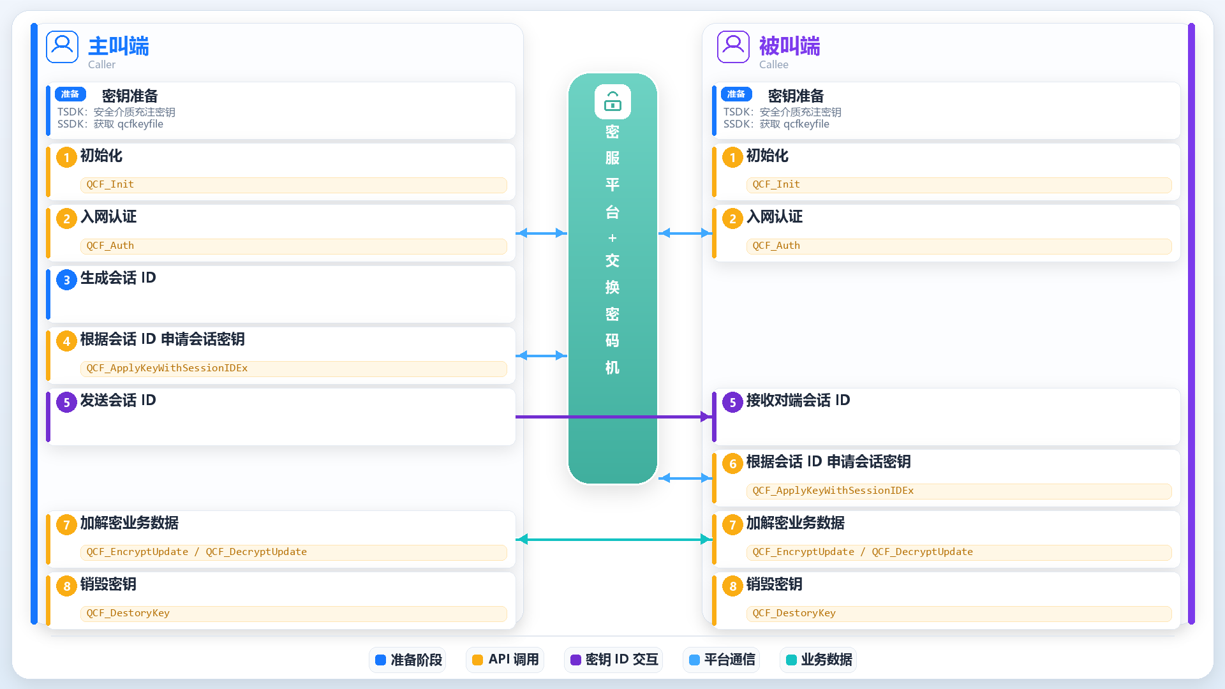Click Callee QCF_ApplyKeyWithSessionIDEx code box
This screenshot has width=1225, height=689.
click(959, 491)
